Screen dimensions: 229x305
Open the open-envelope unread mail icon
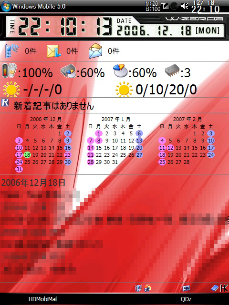pos(95,51)
